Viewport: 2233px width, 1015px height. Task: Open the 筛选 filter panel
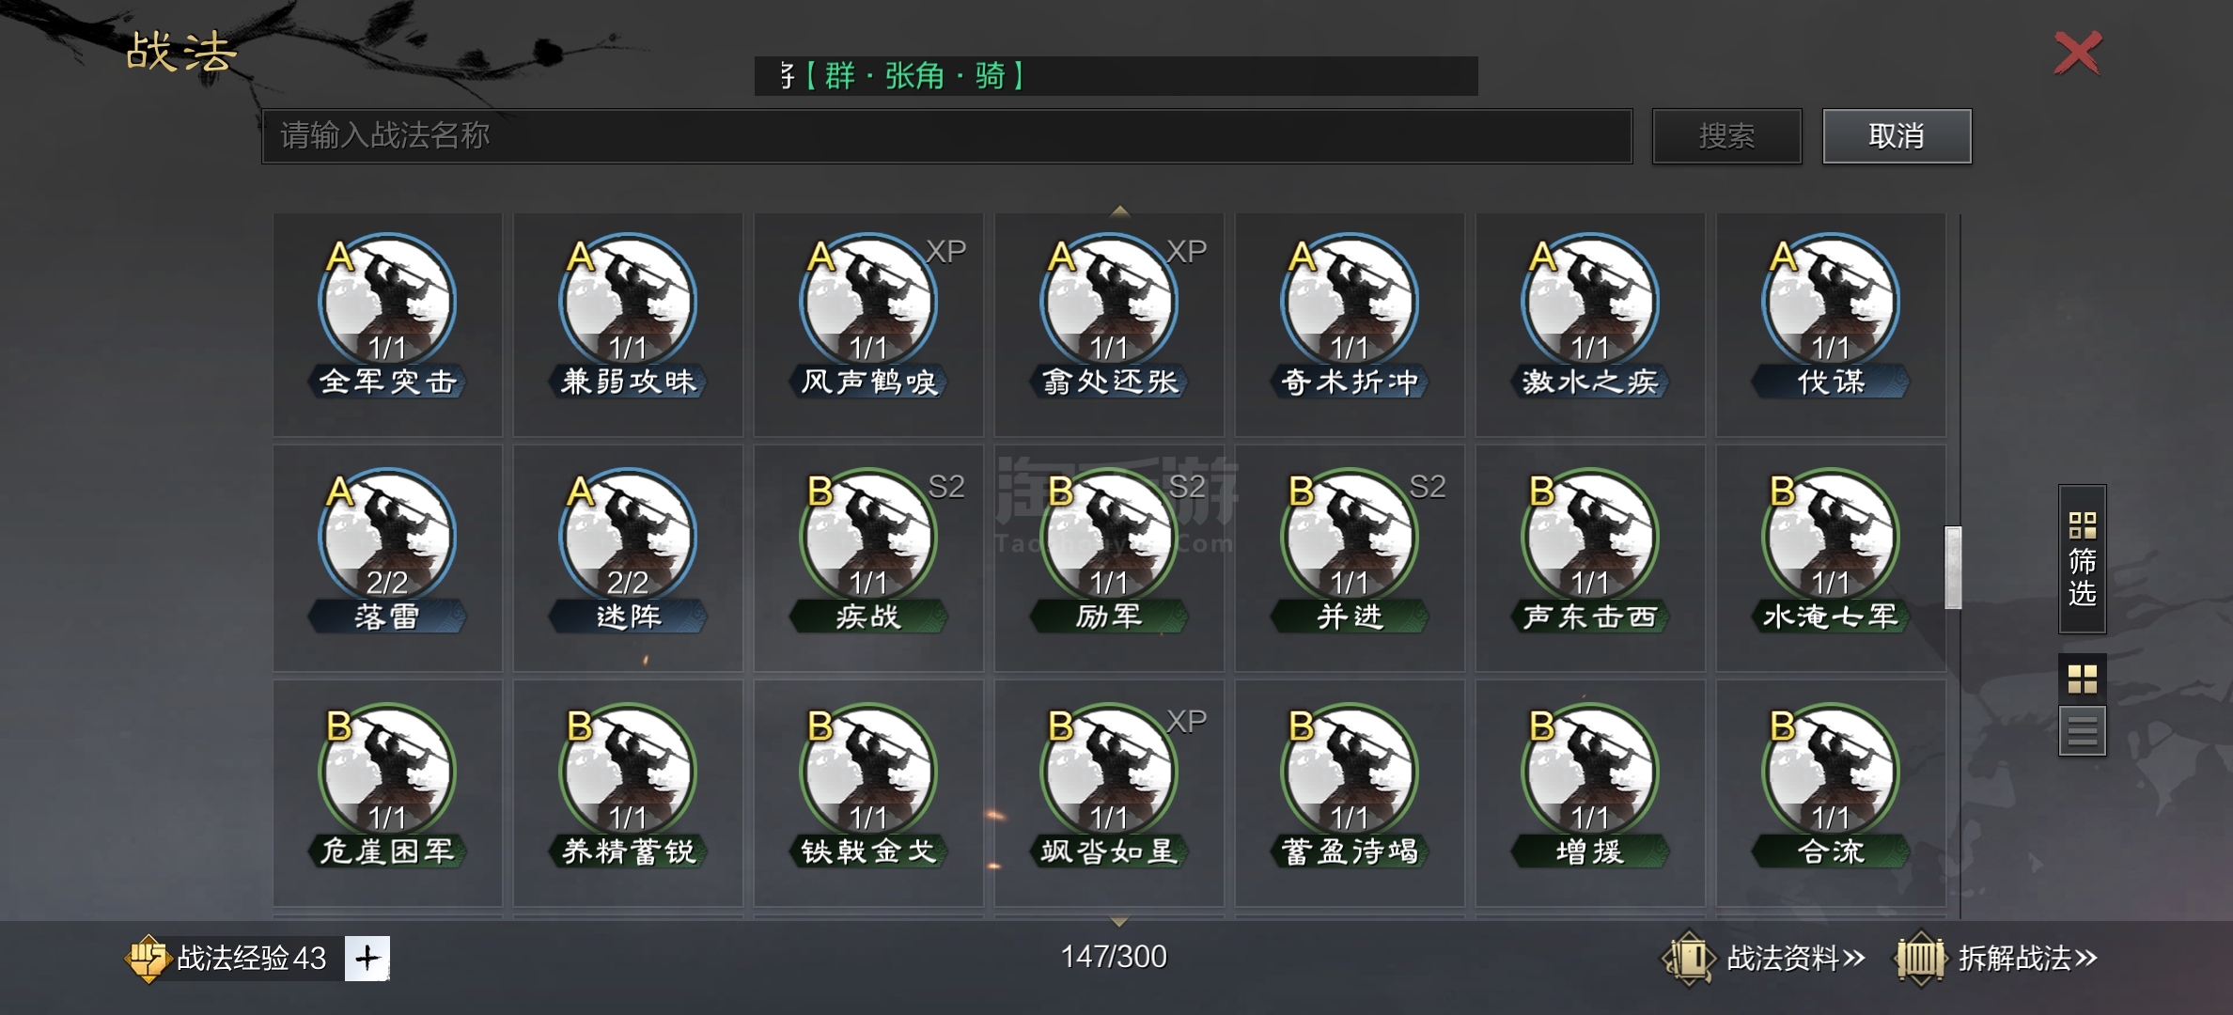tap(2083, 559)
